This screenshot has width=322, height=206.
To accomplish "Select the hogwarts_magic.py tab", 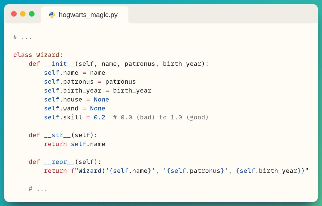I will tap(85, 15).
